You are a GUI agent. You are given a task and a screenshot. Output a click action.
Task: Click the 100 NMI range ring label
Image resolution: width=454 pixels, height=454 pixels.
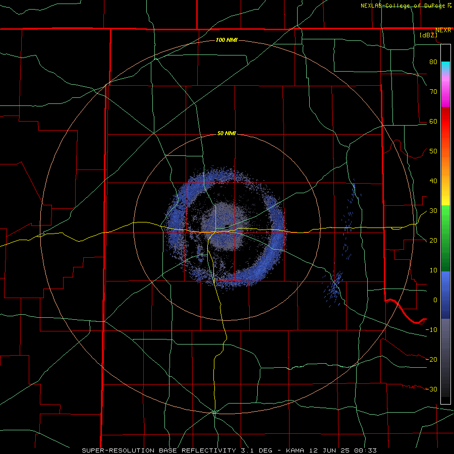click(x=226, y=40)
